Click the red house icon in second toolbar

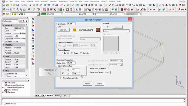click(132, 9)
